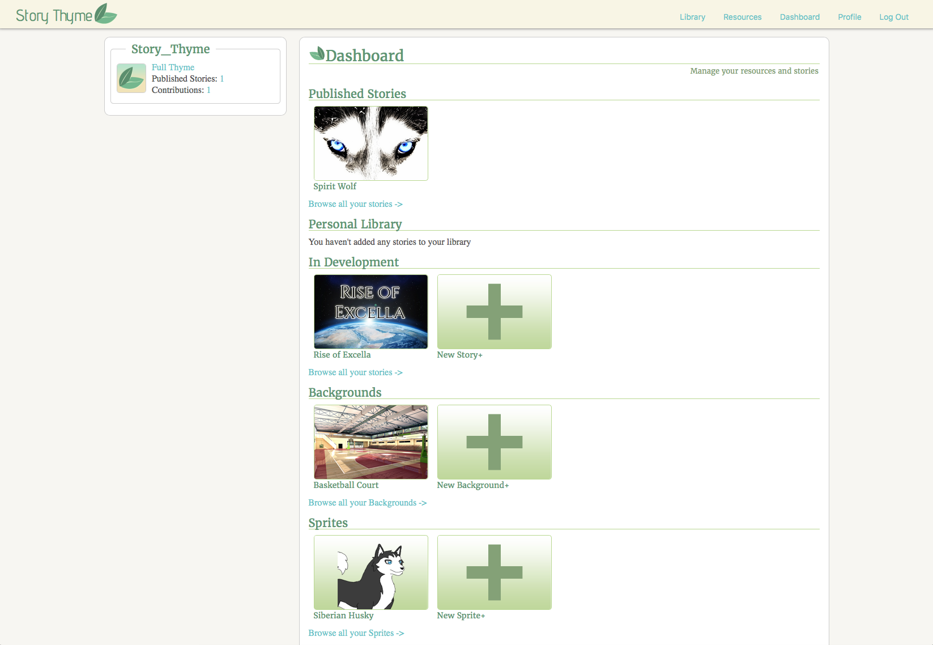Screen dimensions: 933x645
Task: Open the Spirit Wolf story thumbnail
Action: pyautogui.click(x=371, y=143)
